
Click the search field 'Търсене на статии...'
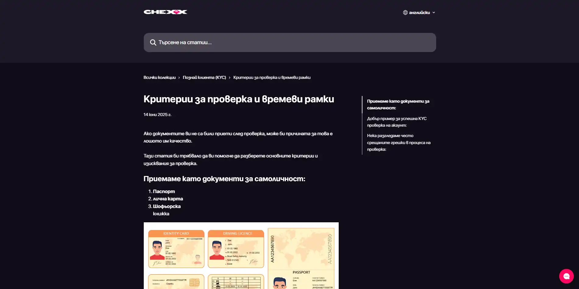point(290,42)
